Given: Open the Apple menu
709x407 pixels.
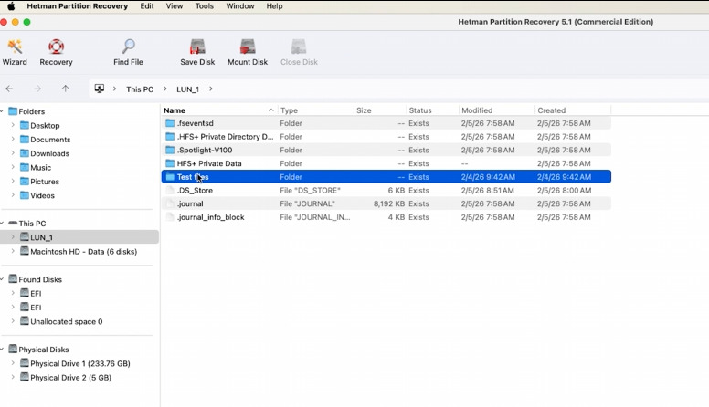Looking at the screenshot, I should pos(11,6).
